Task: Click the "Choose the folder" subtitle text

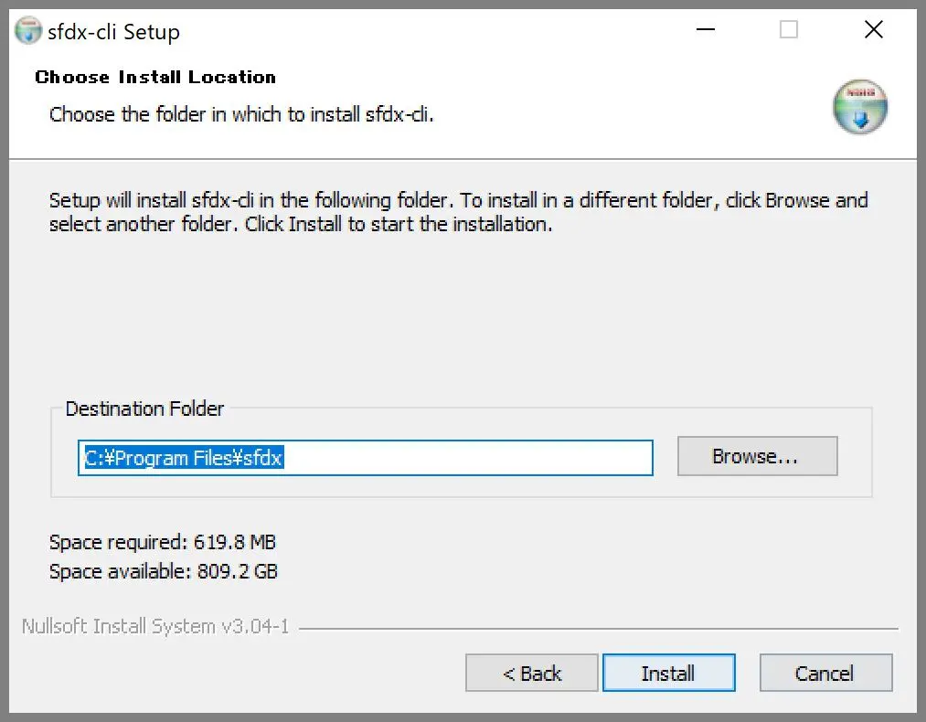Action: click(x=241, y=115)
